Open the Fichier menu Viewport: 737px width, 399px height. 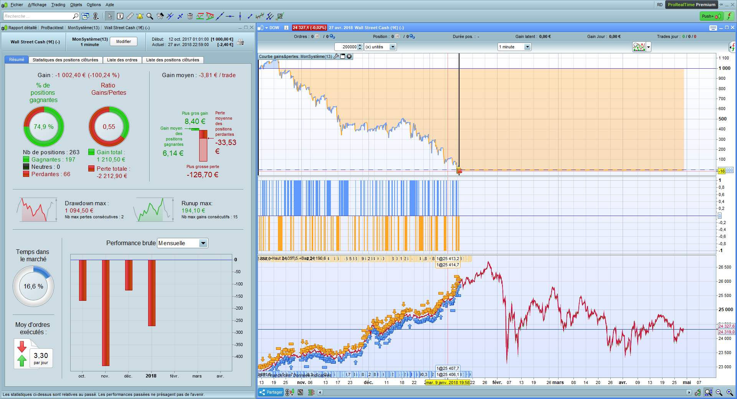(17, 5)
